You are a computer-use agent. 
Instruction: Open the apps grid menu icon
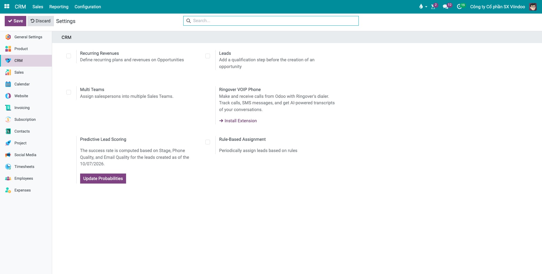7,6
